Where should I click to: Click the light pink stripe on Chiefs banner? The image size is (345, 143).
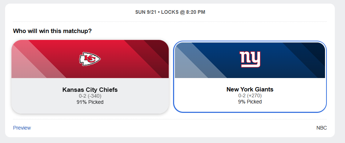pyautogui.click(x=24, y=66)
